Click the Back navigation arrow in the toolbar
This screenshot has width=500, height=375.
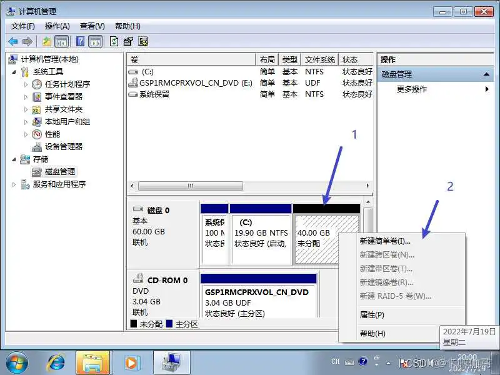pos(14,41)
